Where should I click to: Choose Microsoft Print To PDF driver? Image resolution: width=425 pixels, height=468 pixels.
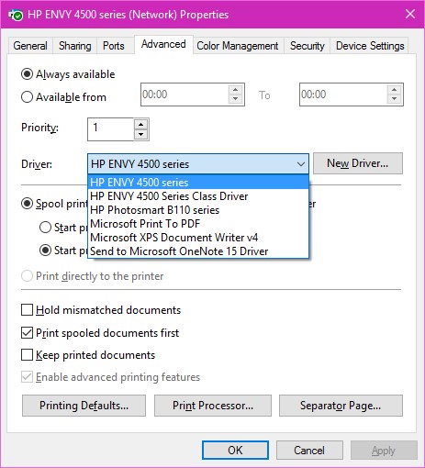coord(198,224)
